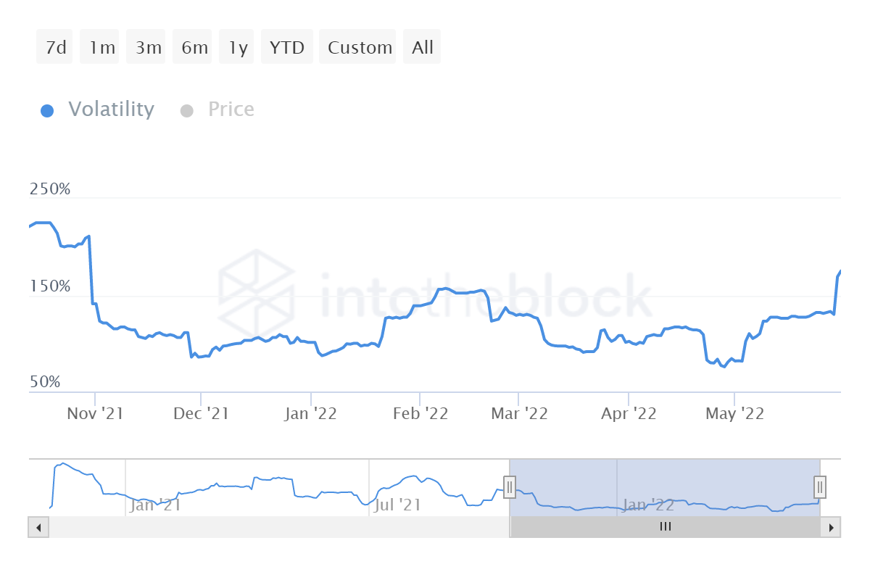This screenshot has width=870, height=580.
Task: Click the scrollbar left arrow
Action: tap(38, 527)
